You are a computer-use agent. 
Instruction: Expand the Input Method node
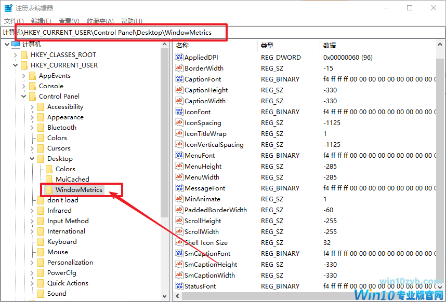coord(32,221)
